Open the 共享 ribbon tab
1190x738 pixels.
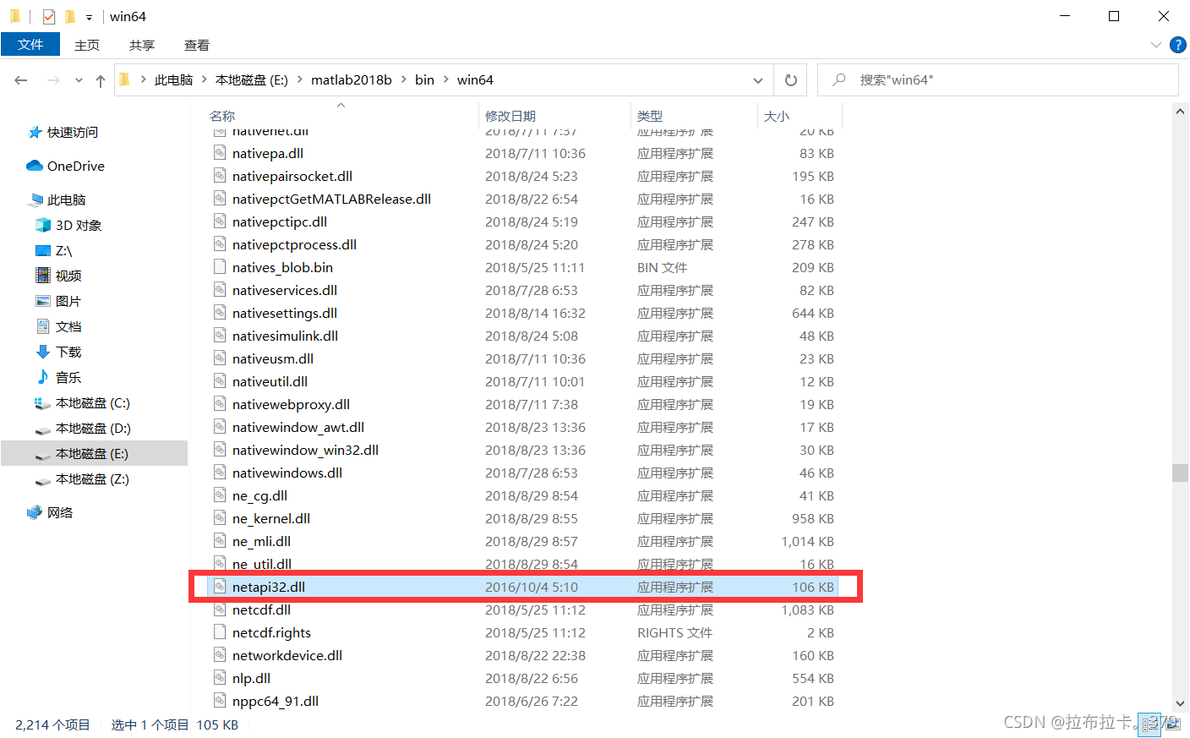point(142,45)
